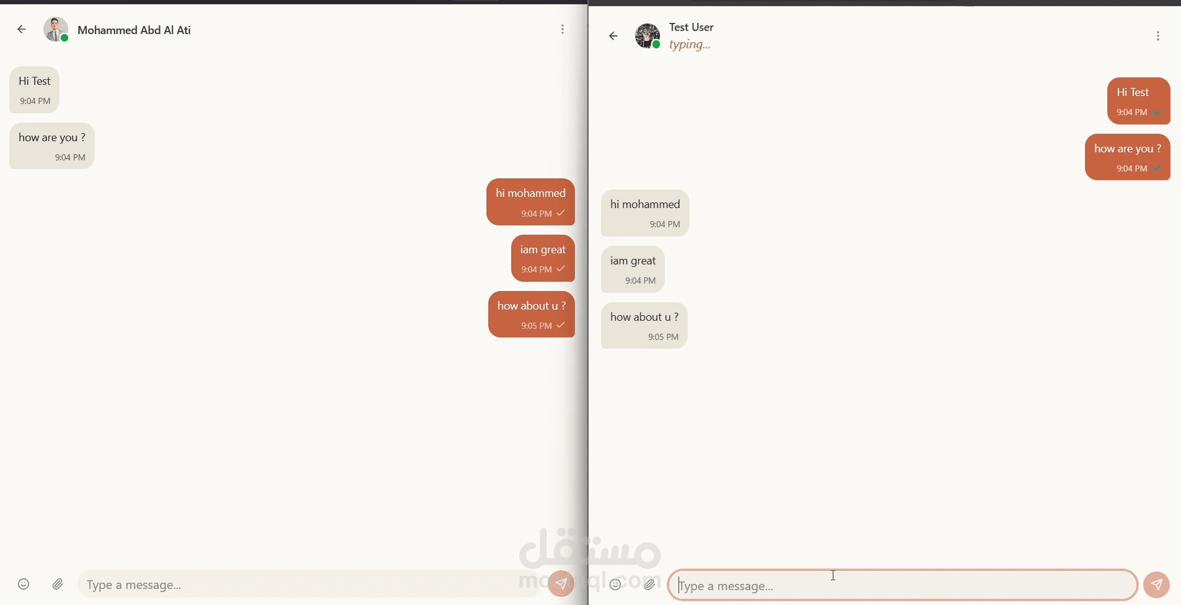Viewport: 1181px width, 605px height.
Task: Attach a file in Mohammed's chat
Action: coord(58,584)
